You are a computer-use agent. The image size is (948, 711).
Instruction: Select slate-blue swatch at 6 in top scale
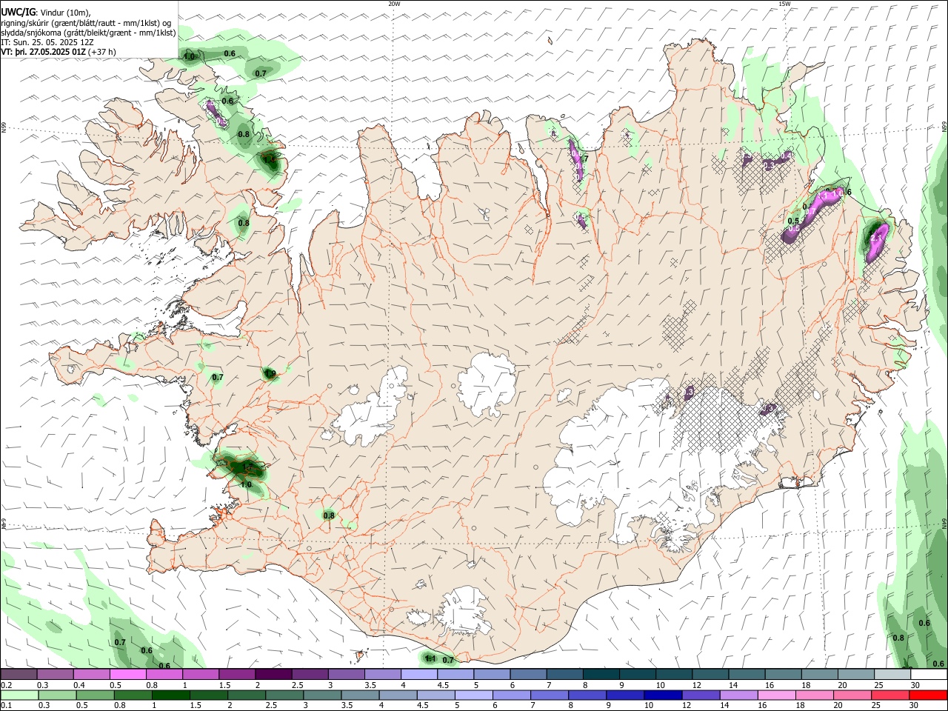(527, 674)
